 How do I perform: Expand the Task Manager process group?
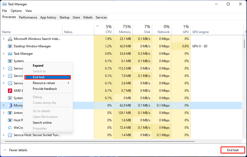click(x=4, y=54)
